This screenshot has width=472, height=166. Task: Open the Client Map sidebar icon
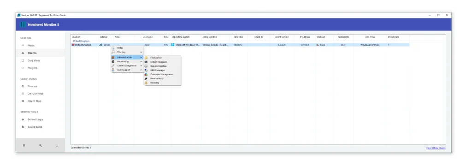(23, 101)
